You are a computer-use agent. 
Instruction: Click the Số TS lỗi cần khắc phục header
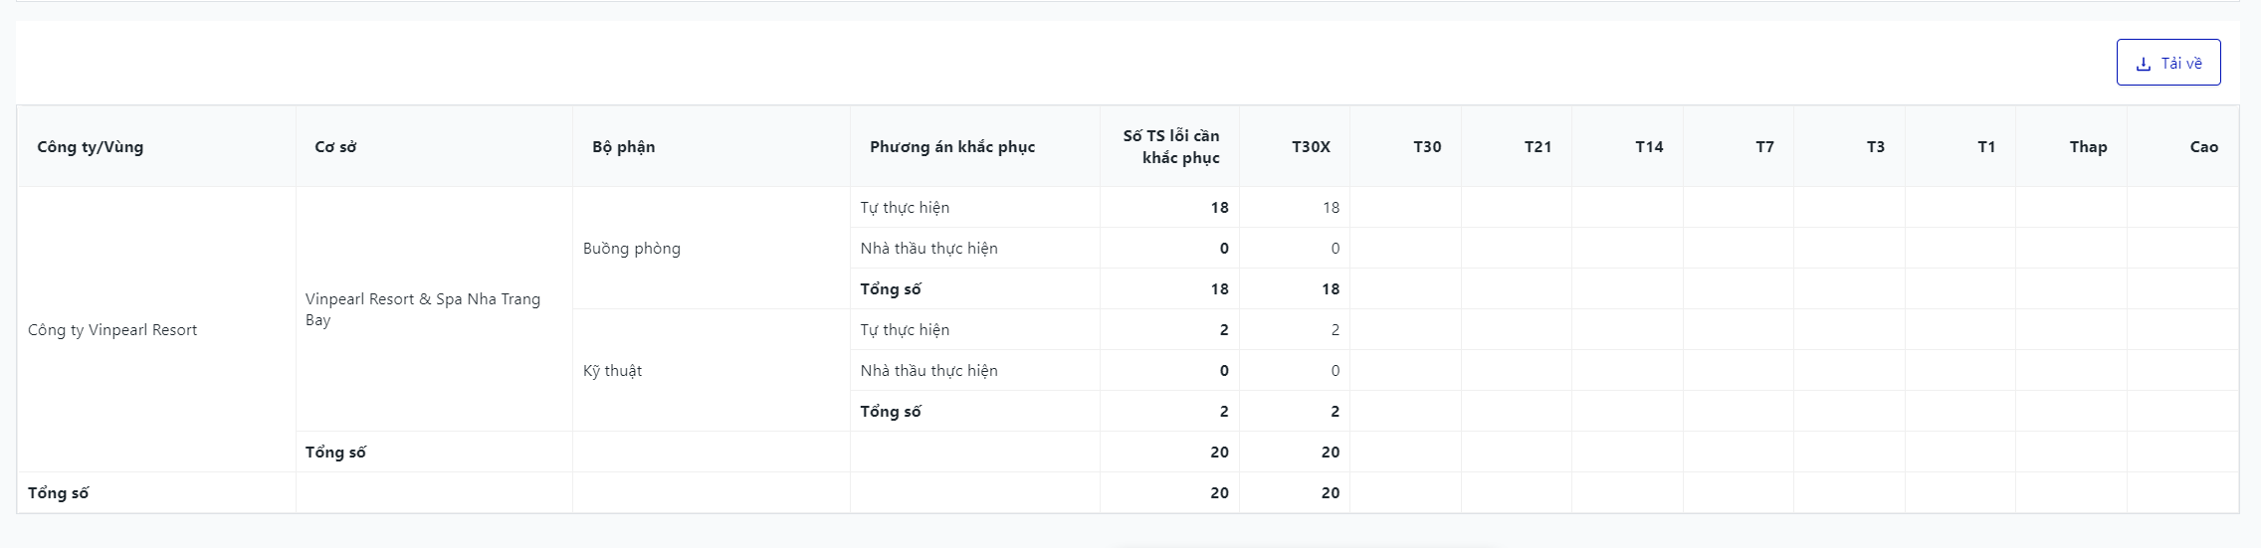(x=1171, y=147)
